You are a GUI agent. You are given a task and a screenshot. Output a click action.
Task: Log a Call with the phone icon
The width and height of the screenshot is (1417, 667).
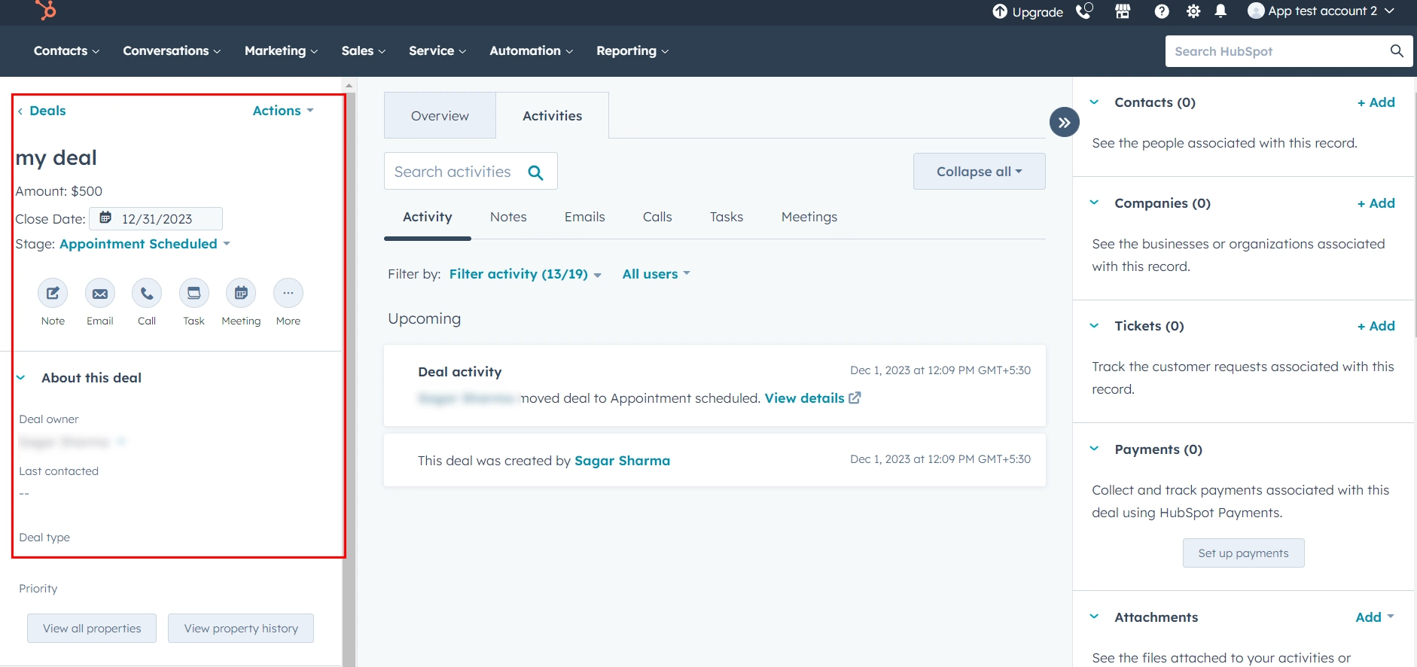click(147, 293)
